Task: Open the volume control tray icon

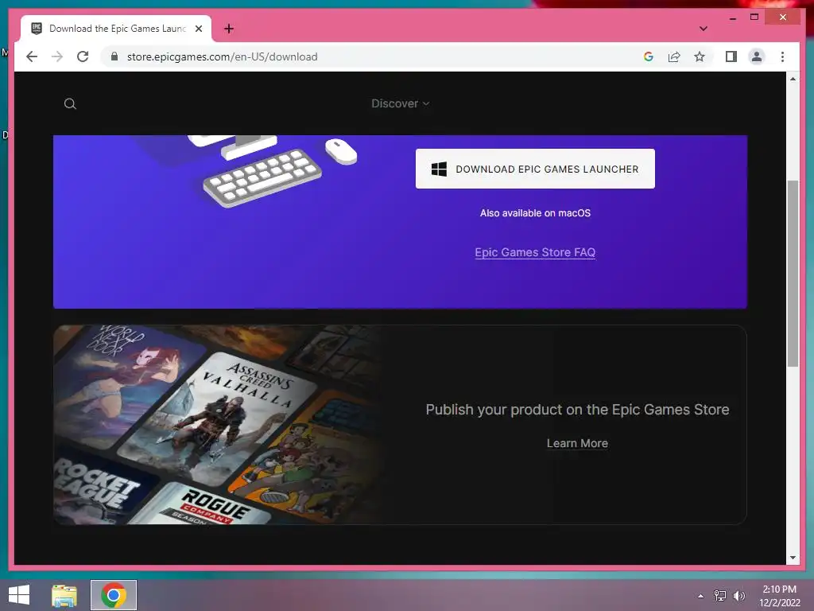Action: click(x=739, y=596)
